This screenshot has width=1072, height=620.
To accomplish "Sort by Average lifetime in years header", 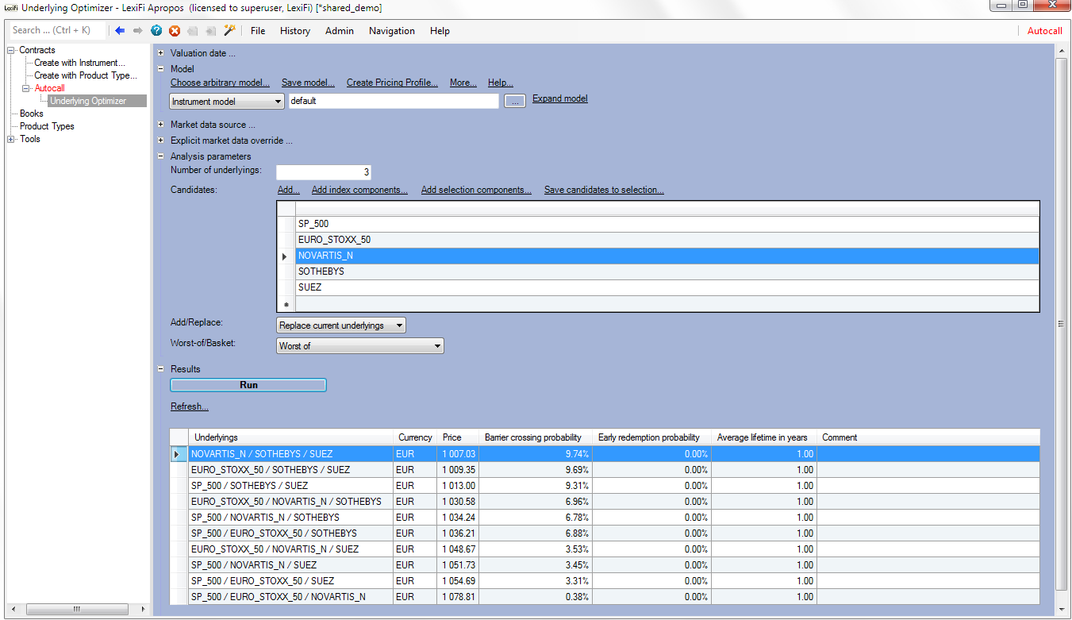I will point(763,437).
